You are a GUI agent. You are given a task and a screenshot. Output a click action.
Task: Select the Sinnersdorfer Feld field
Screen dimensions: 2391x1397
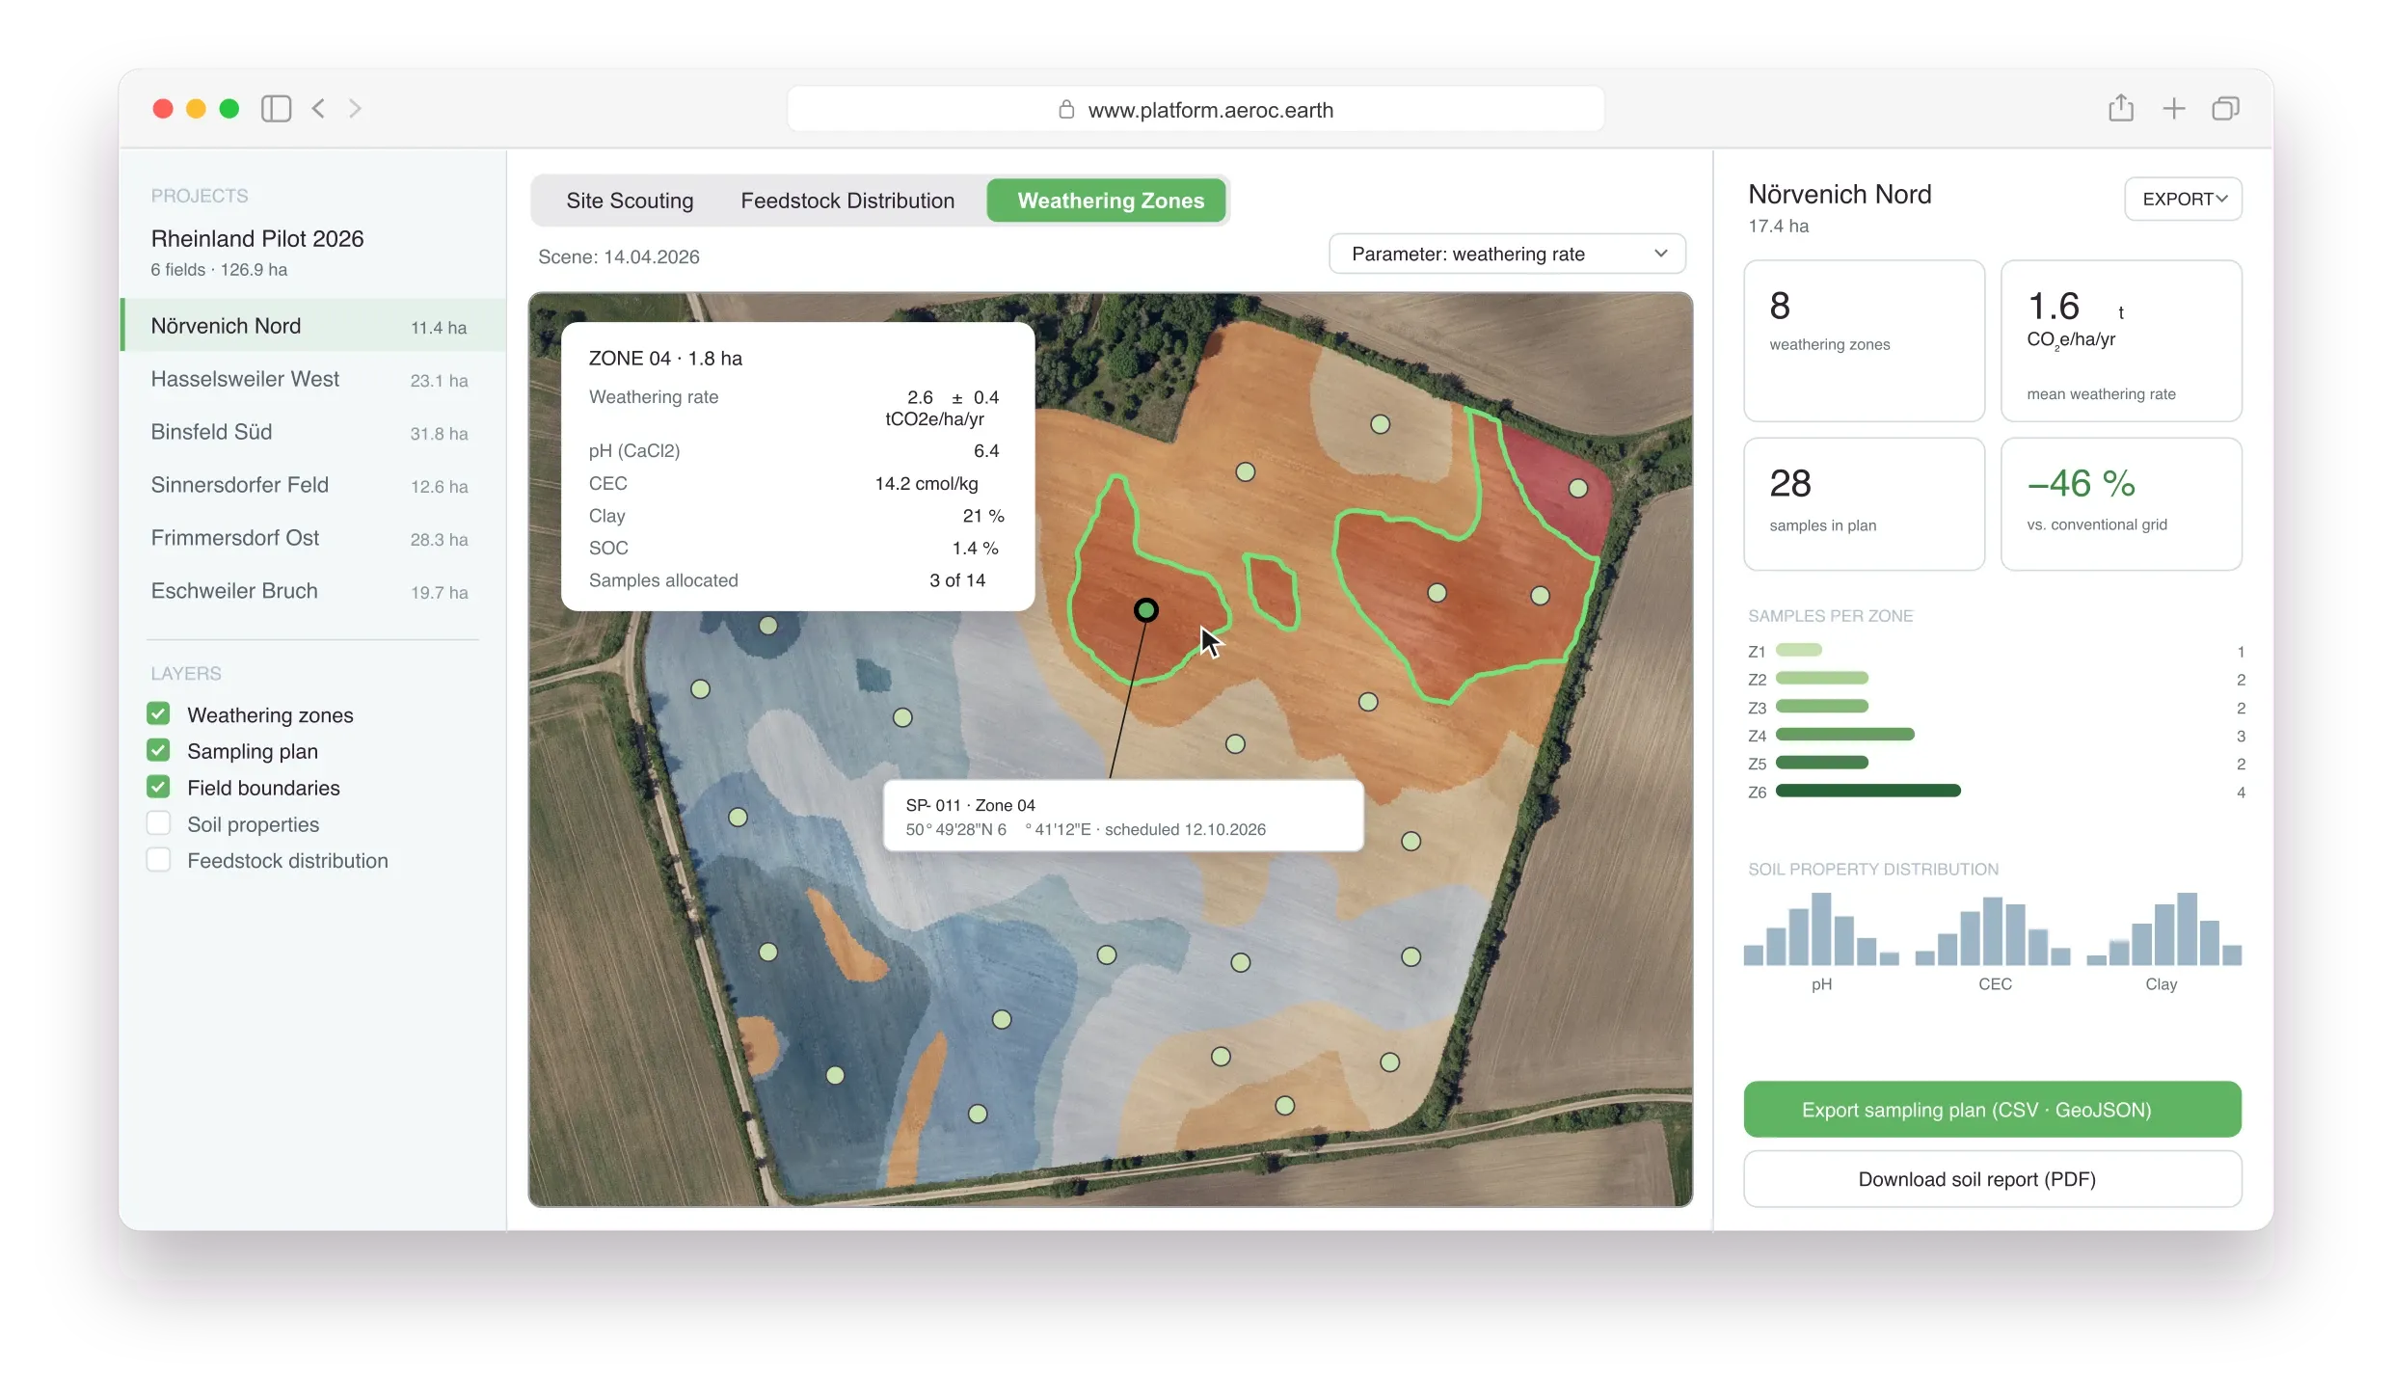(x=313, y=485)
